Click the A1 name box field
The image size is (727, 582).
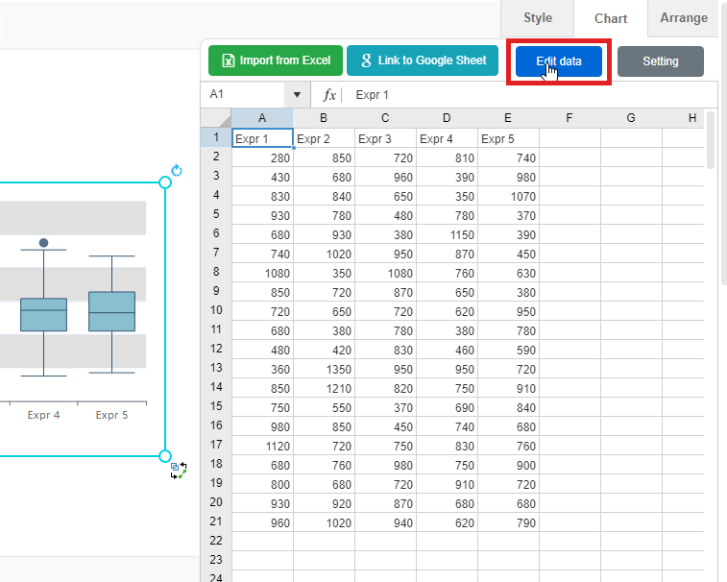(x=245, y=94)
